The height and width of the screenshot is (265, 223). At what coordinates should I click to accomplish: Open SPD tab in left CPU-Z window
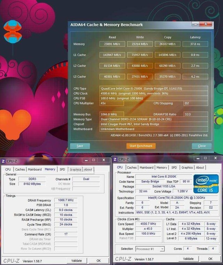tap(62, 169)
